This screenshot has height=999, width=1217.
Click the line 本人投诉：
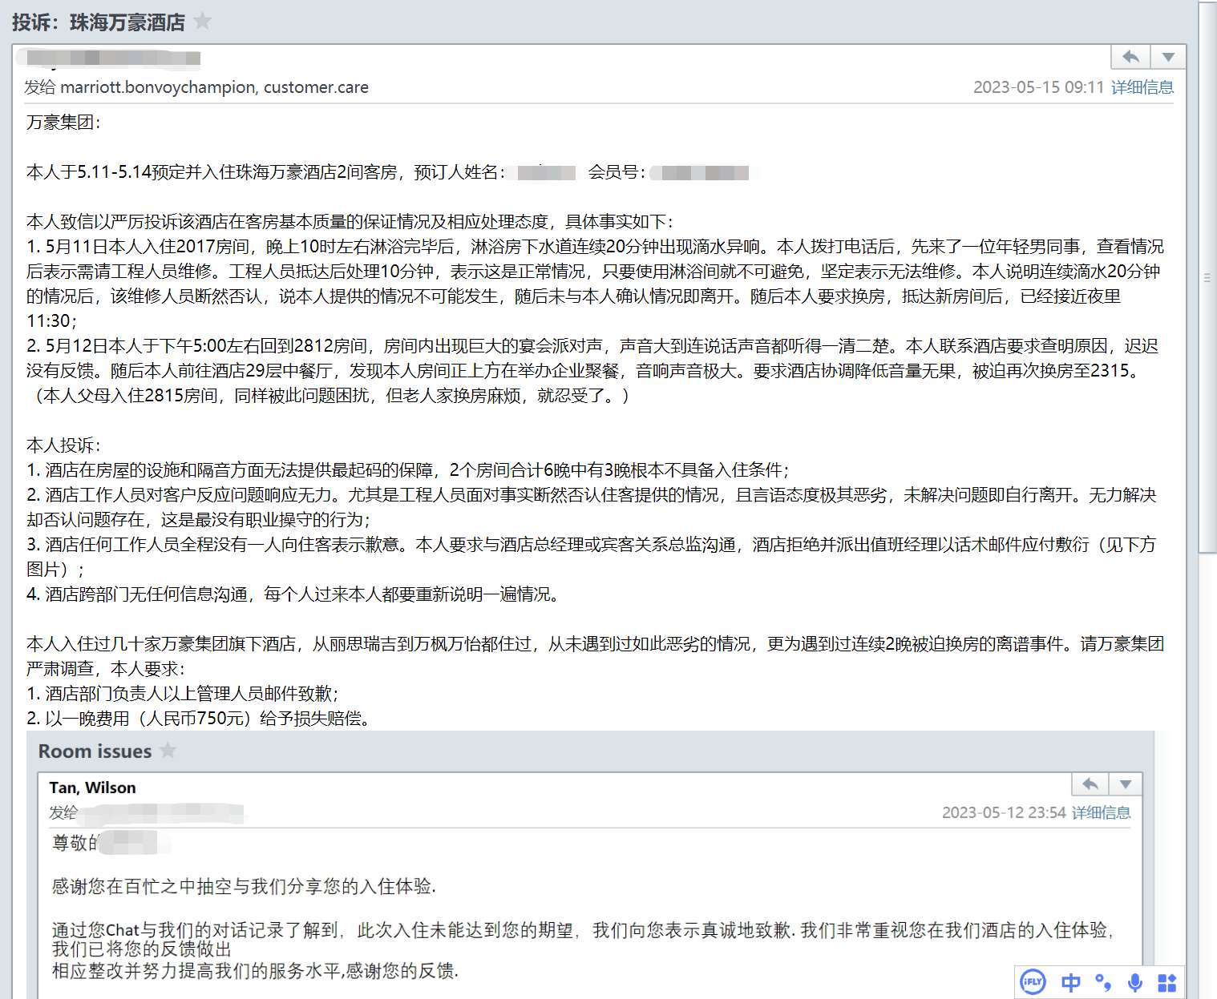[63, 445]
